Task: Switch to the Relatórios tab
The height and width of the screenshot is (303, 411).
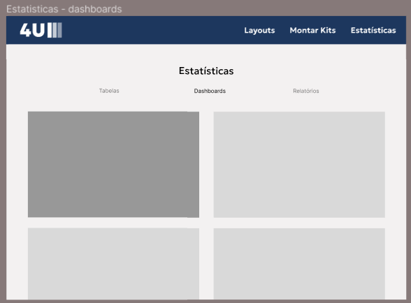Action: [306, 91]
